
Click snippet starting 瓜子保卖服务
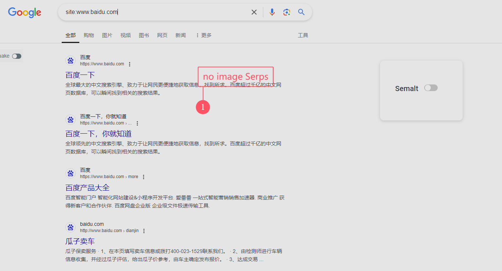coord(174,256)
